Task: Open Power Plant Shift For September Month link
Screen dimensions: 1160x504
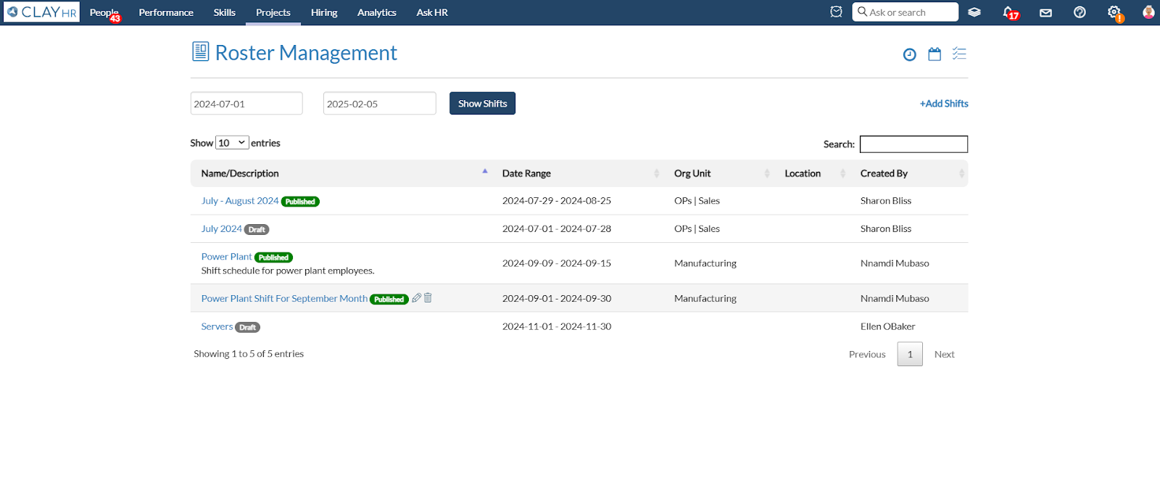Action: point(284,298)
